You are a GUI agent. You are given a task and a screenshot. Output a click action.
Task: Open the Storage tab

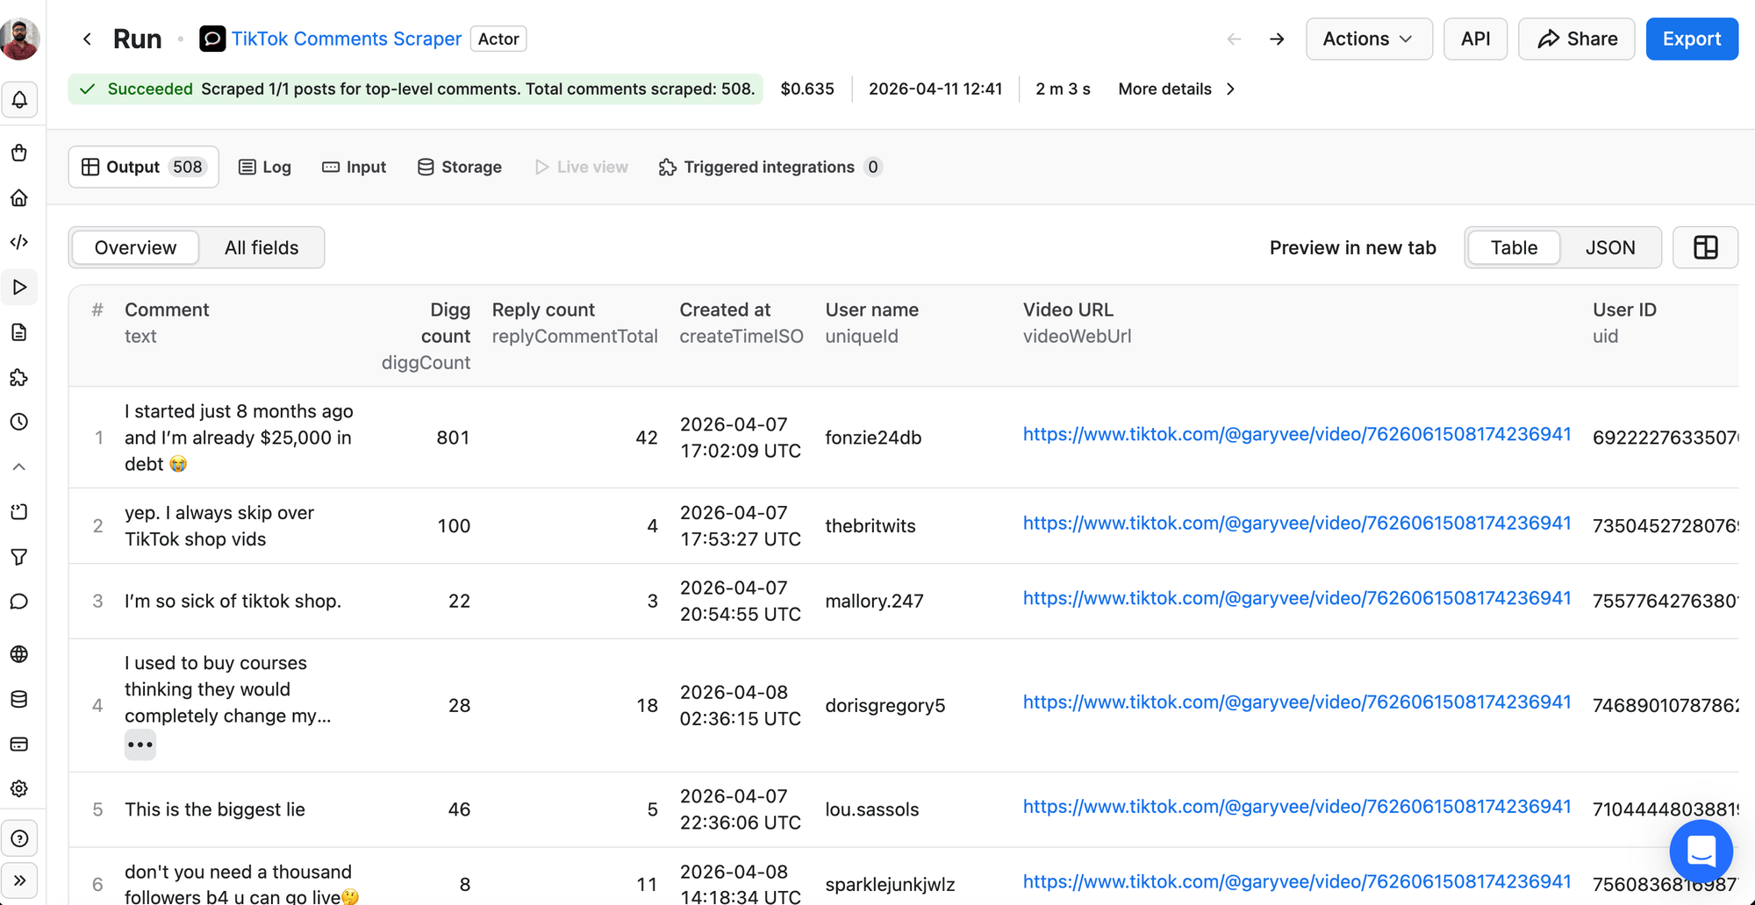tap(460, 167)
